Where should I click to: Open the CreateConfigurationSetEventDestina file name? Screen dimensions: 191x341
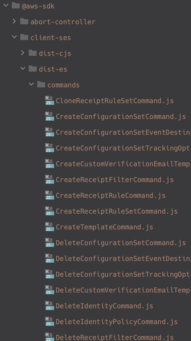[x=123, y=132]
